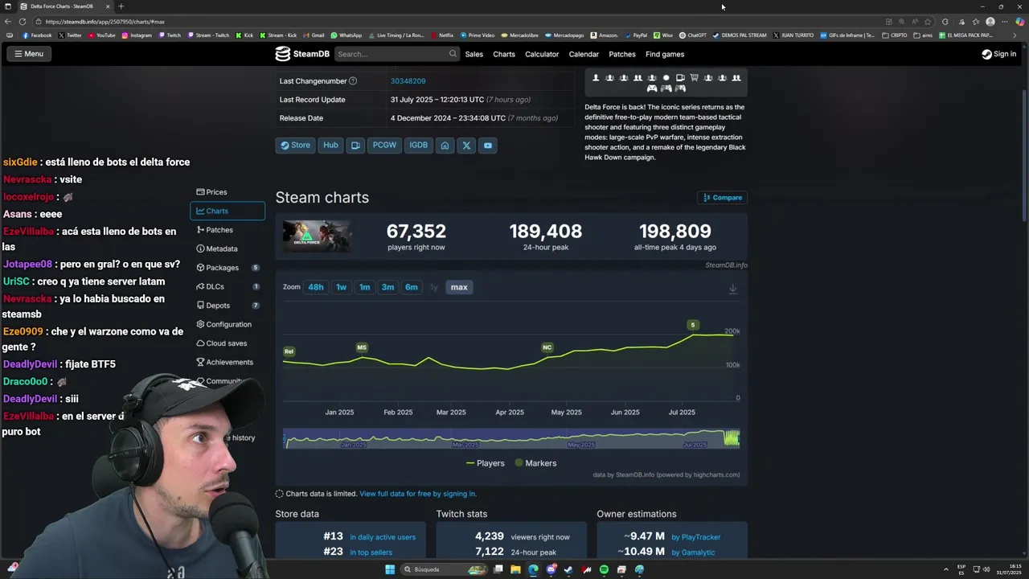Open the View full data sign-in link
The width and height of the screenshot is (1029, 579).
click(x=418, y=494)
